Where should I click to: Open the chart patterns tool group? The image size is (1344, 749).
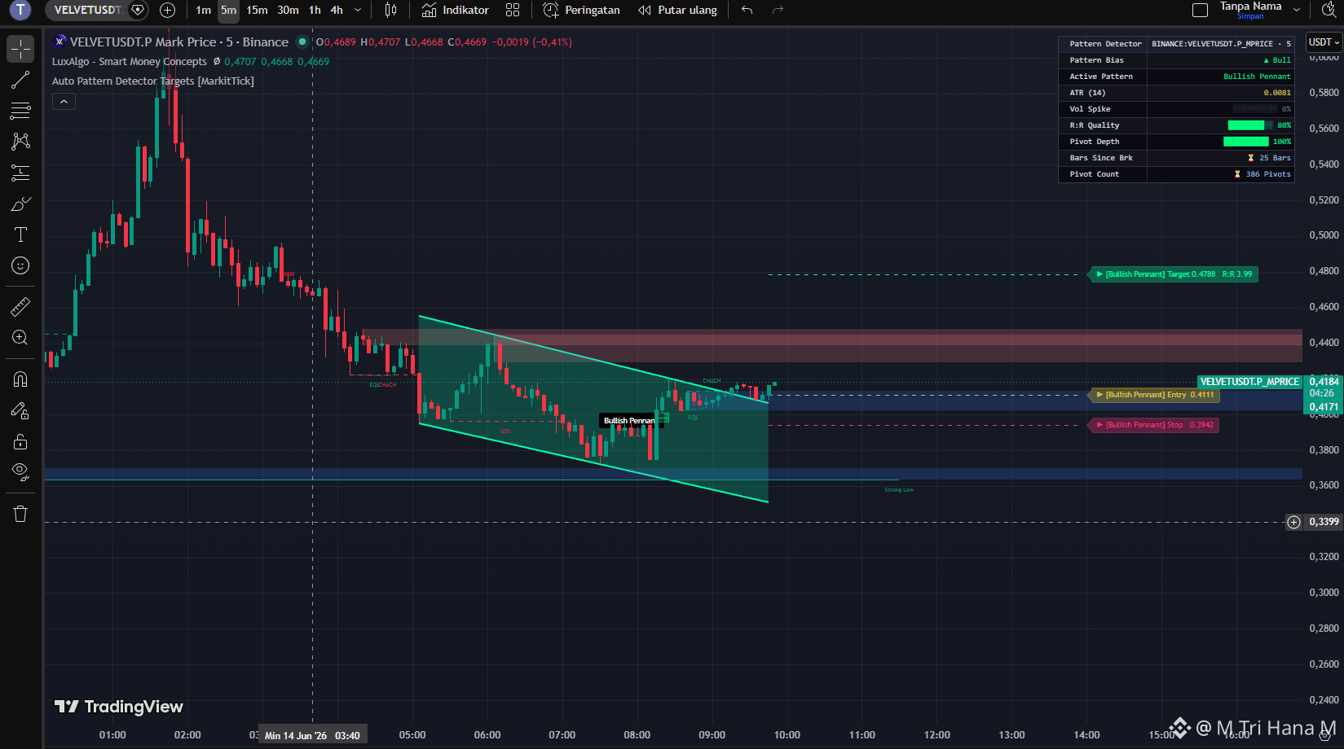coord(20,142)
